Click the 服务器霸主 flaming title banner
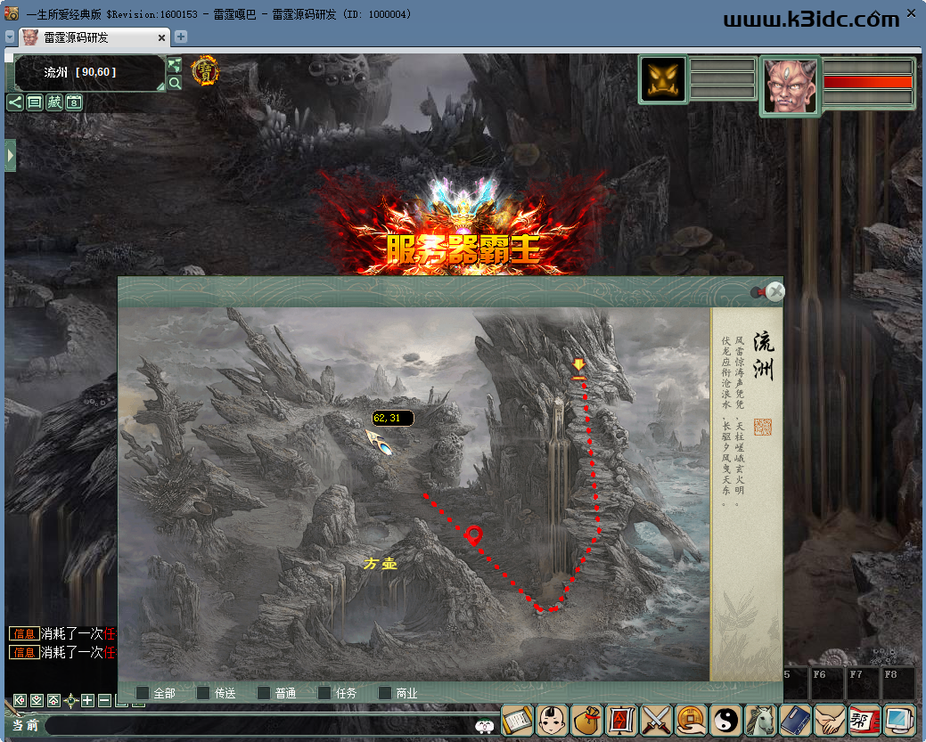This screenshot has width=926, height=742. coord(463,249)
